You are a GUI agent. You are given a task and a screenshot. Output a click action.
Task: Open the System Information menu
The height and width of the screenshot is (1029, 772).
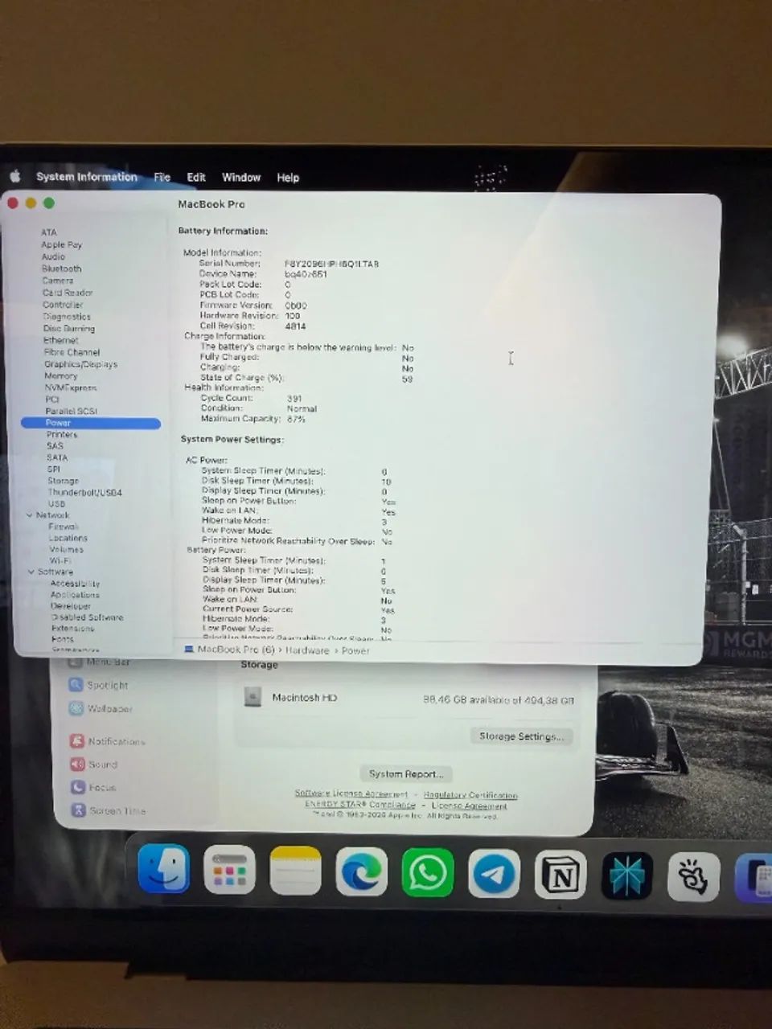(87, 177)
